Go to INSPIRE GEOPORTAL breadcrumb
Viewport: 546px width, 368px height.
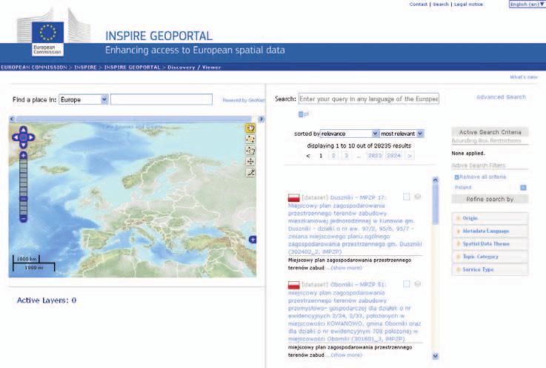[x=133, y=68]
